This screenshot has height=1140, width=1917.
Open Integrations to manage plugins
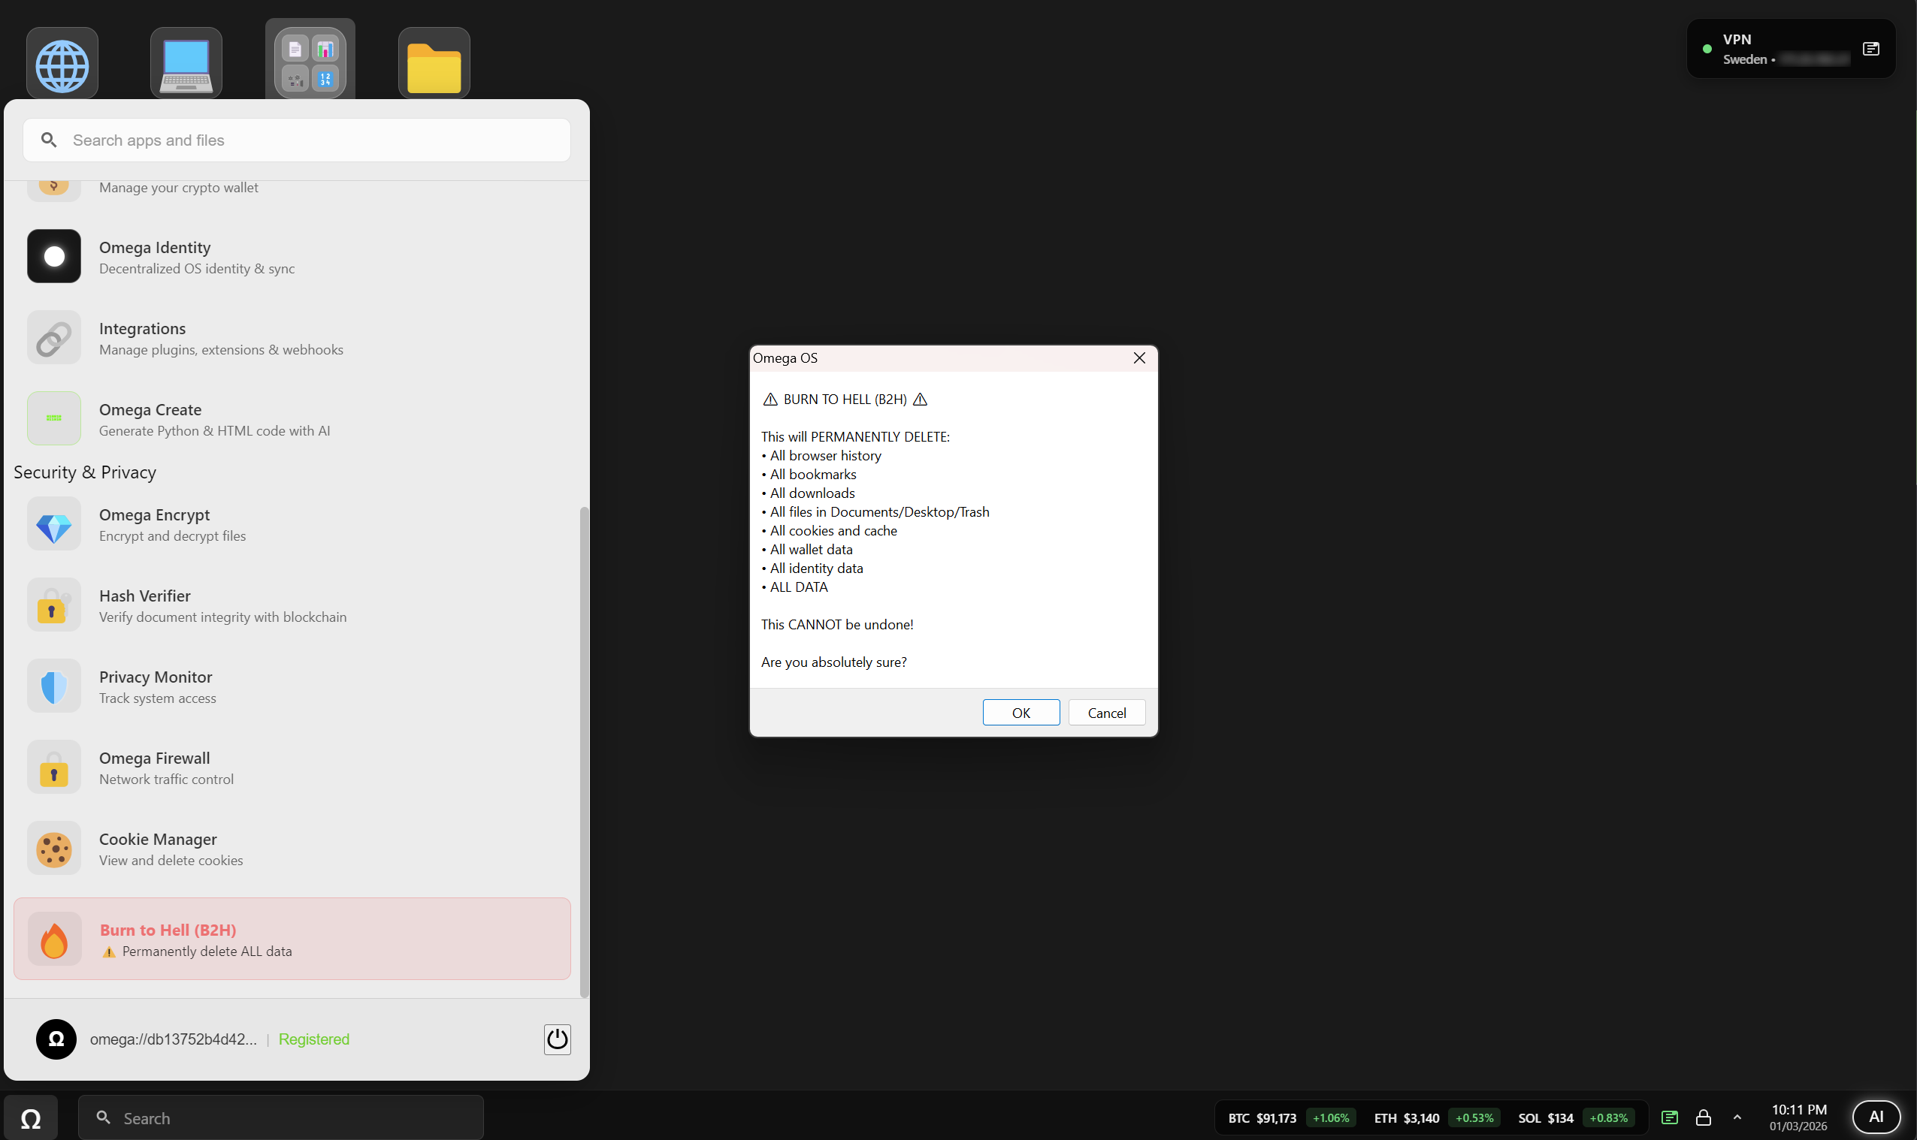pos(142,336)
